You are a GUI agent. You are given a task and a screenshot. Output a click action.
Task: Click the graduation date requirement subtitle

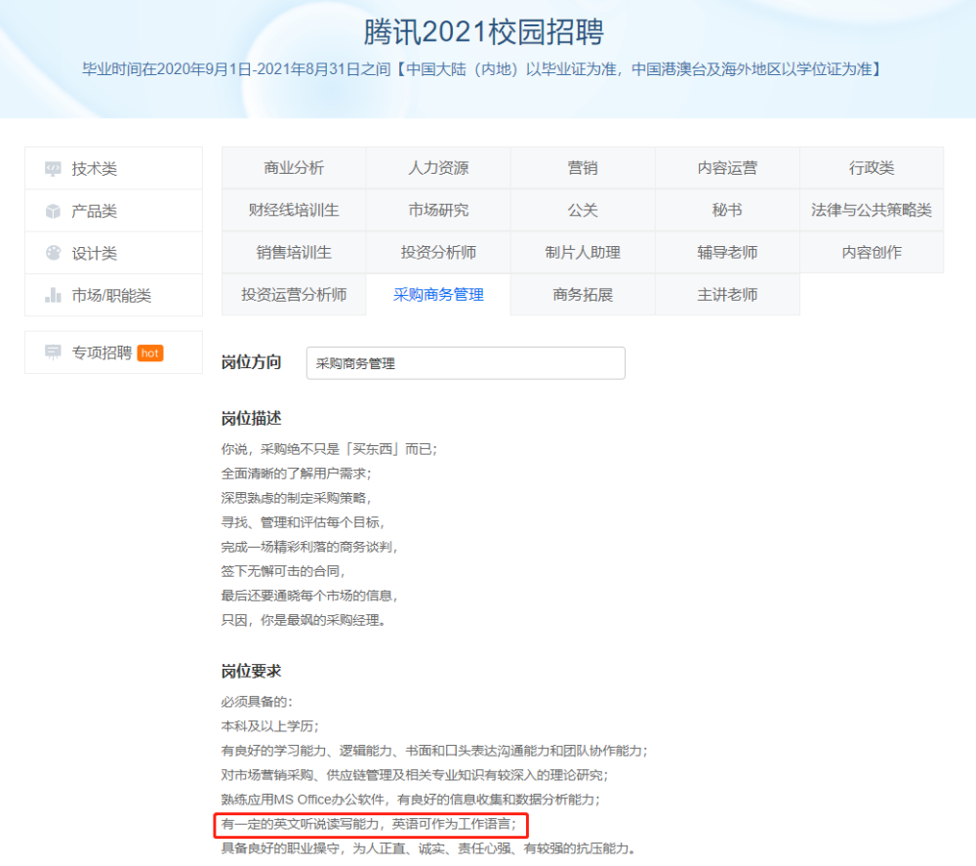click(482, 69)
